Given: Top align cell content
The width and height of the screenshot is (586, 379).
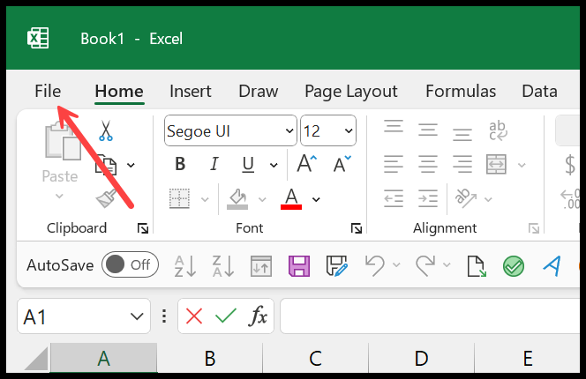Looking at the screenshot, I should pos(394,126).
